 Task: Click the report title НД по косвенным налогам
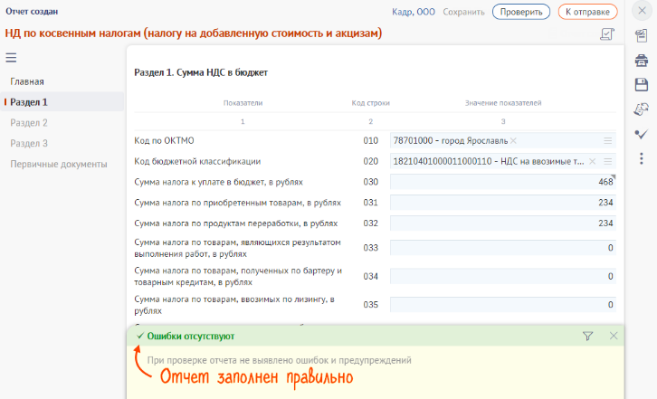[x=193, y=33]
